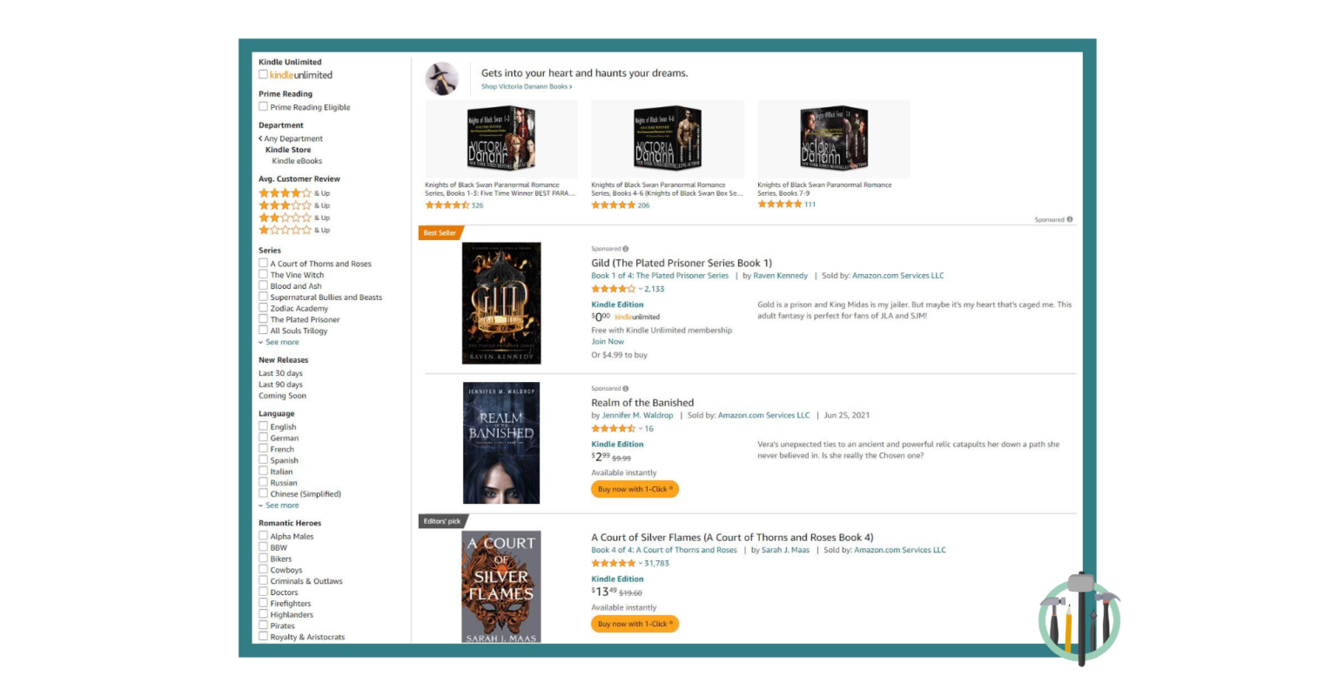1337x696 pixels.
Task: Enable the Prime Reading Eligible checkbox
Action: coord(263,106)
